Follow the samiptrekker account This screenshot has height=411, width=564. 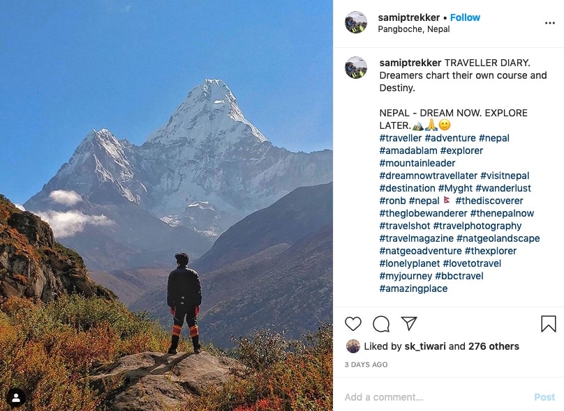pos(465,17)
